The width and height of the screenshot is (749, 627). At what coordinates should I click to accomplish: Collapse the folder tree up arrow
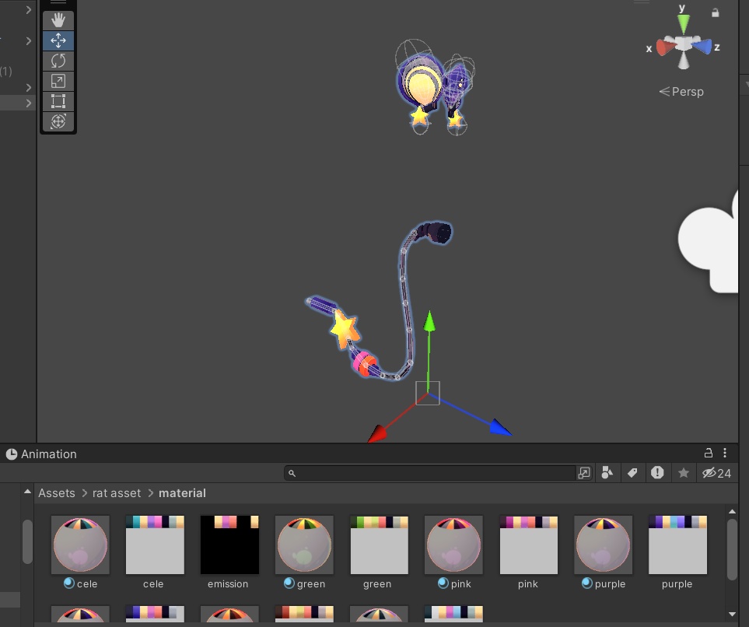pos(28,492)
